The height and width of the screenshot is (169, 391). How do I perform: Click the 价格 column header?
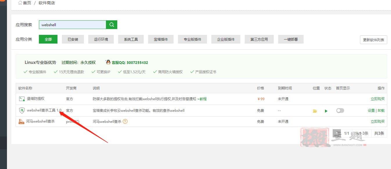click(x=261, y=88)
